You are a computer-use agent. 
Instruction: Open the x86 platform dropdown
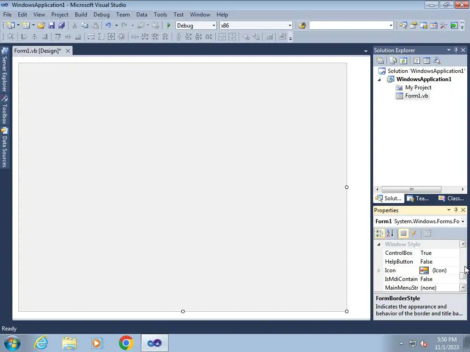290,26
